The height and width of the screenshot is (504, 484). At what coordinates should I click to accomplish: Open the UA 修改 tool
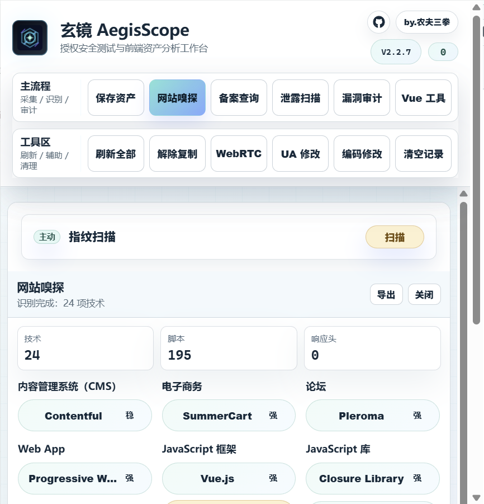coord(300,154)
